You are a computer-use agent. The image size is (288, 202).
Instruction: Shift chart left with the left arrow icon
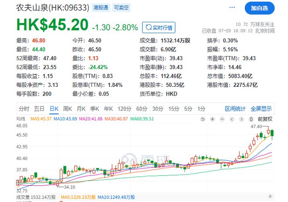232,119
